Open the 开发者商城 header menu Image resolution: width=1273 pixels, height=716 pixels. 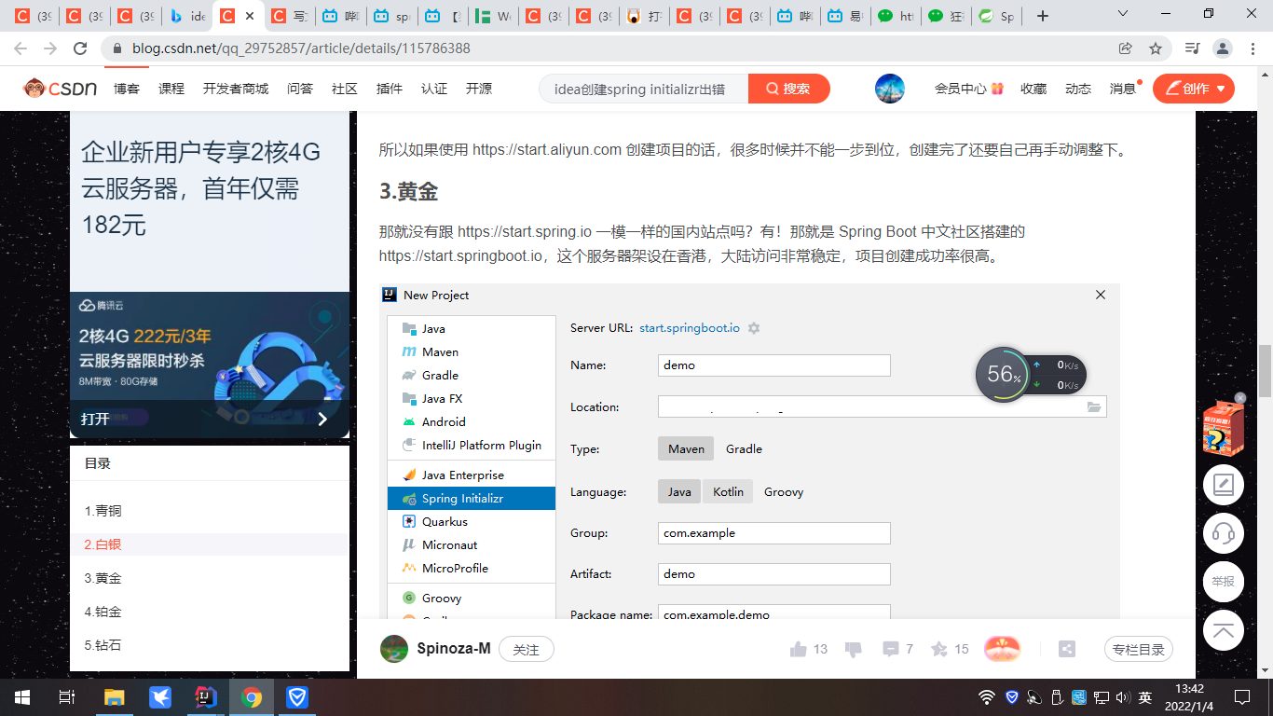[236, 89]
